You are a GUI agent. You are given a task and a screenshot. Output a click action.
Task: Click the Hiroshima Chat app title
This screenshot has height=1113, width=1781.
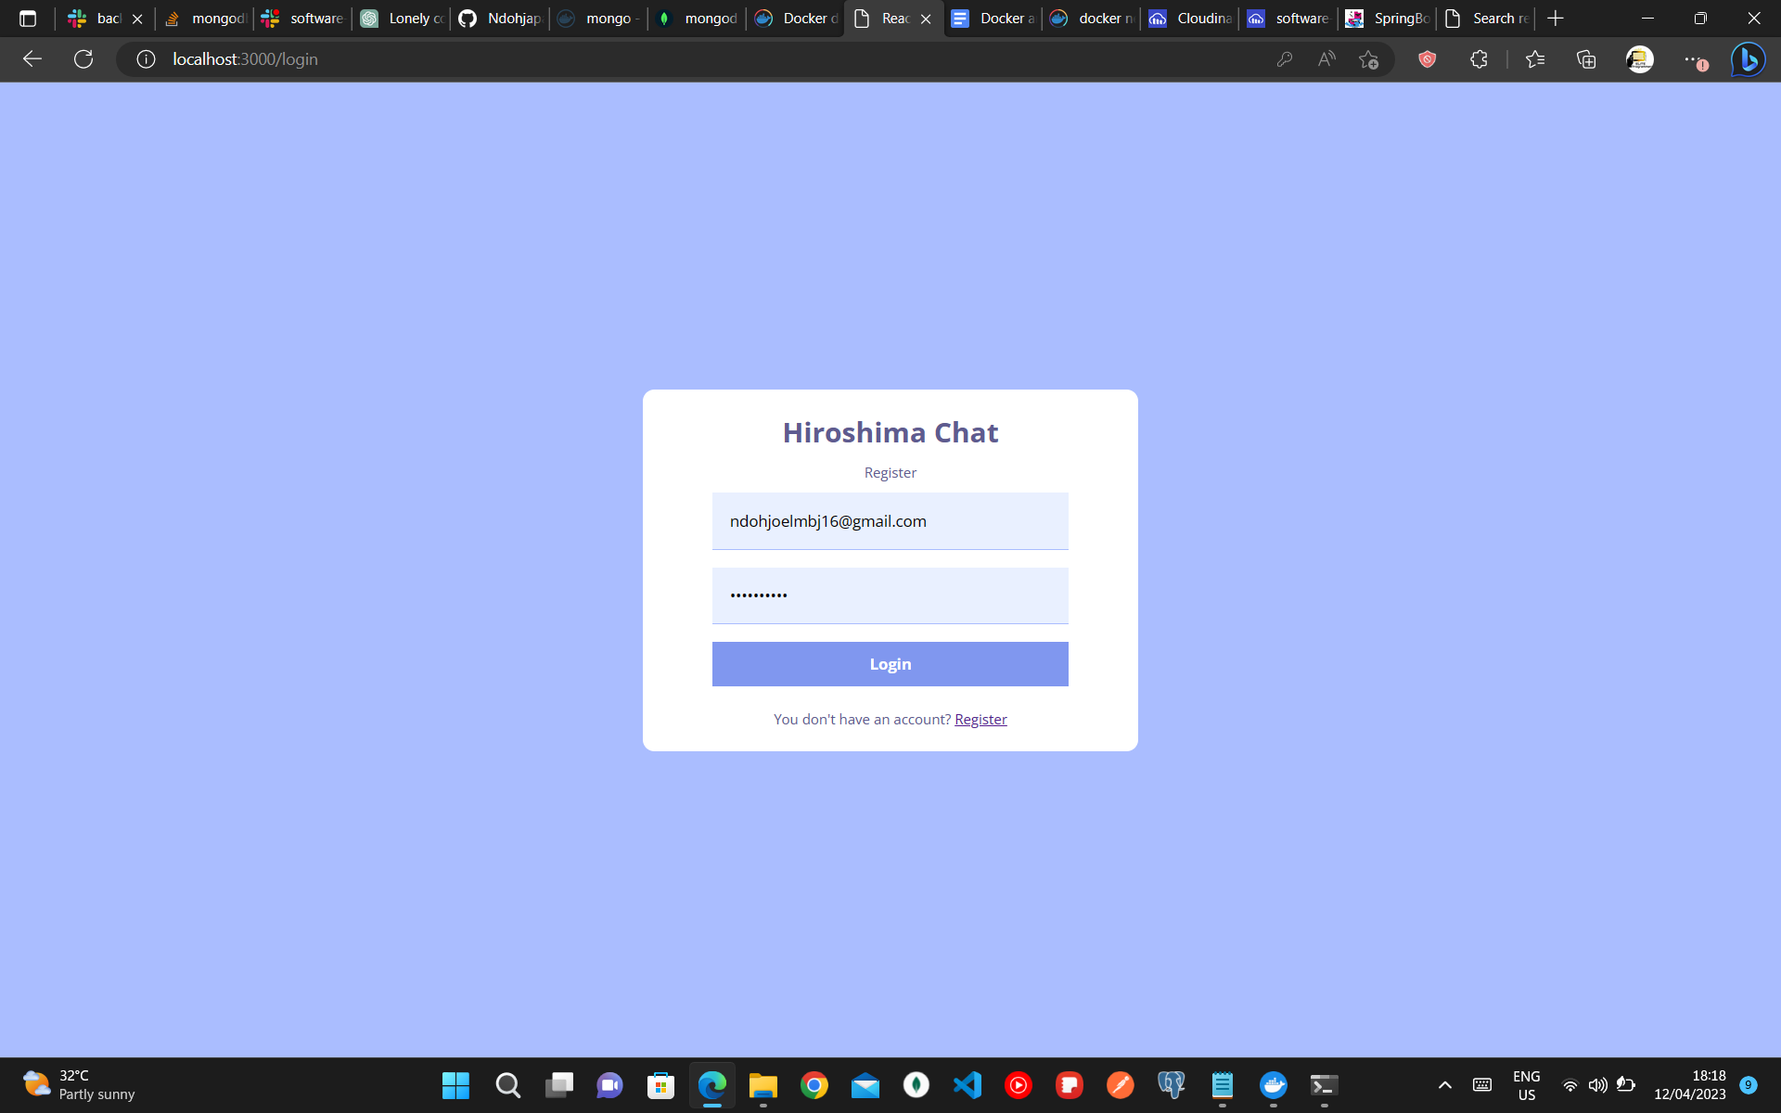click(x=890, y=432)
